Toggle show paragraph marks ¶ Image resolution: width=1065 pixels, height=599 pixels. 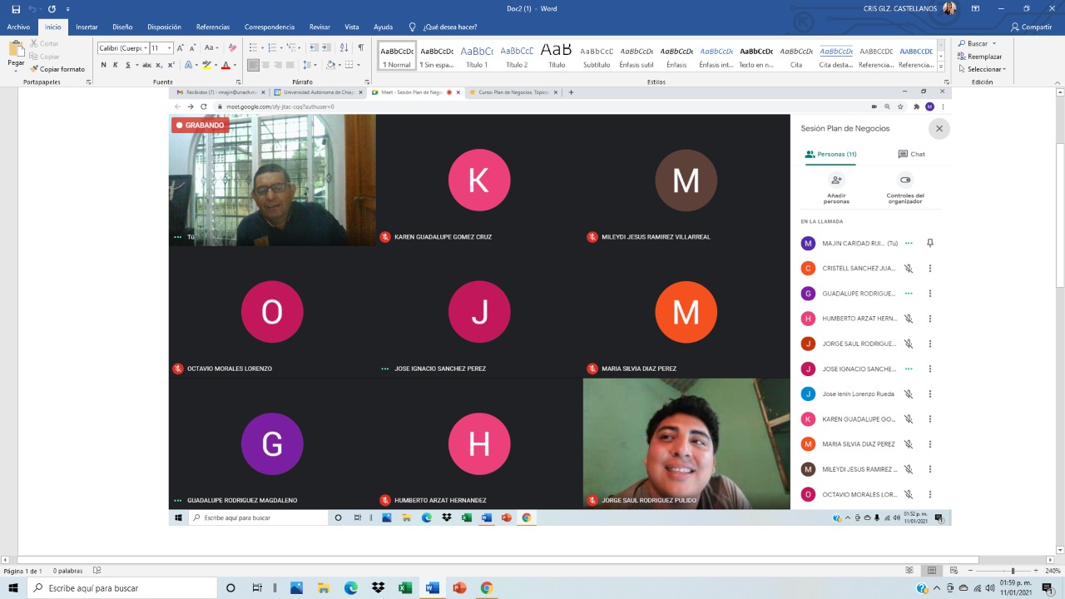click(x=360, y=48)
